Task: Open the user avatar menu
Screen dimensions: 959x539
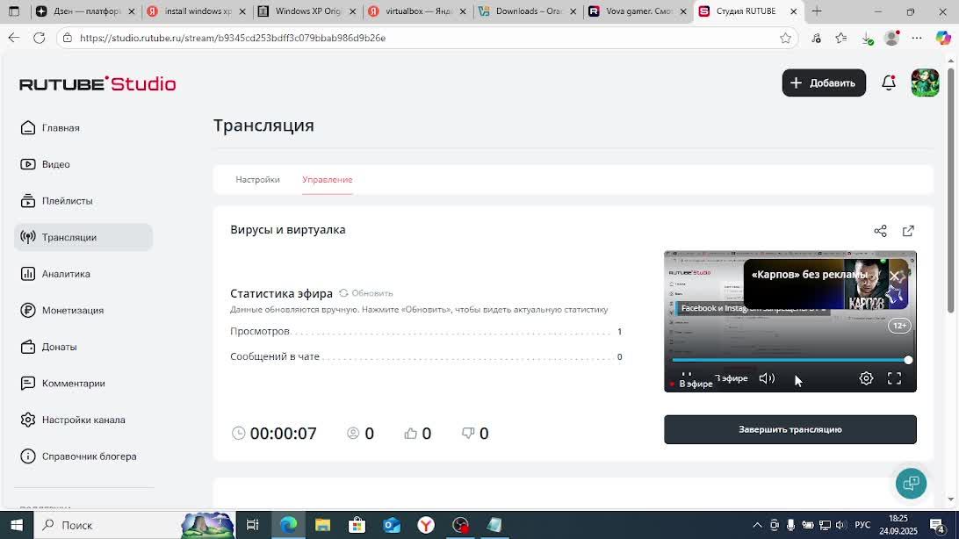Action: click(925, 83)
